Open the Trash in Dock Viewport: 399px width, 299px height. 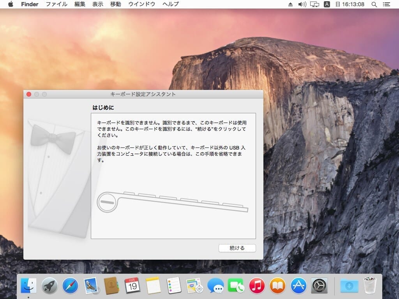tap(369, 286)
